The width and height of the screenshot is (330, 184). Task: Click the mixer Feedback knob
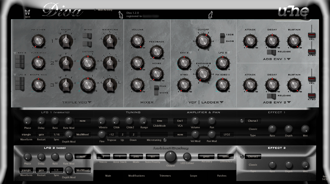156,52
